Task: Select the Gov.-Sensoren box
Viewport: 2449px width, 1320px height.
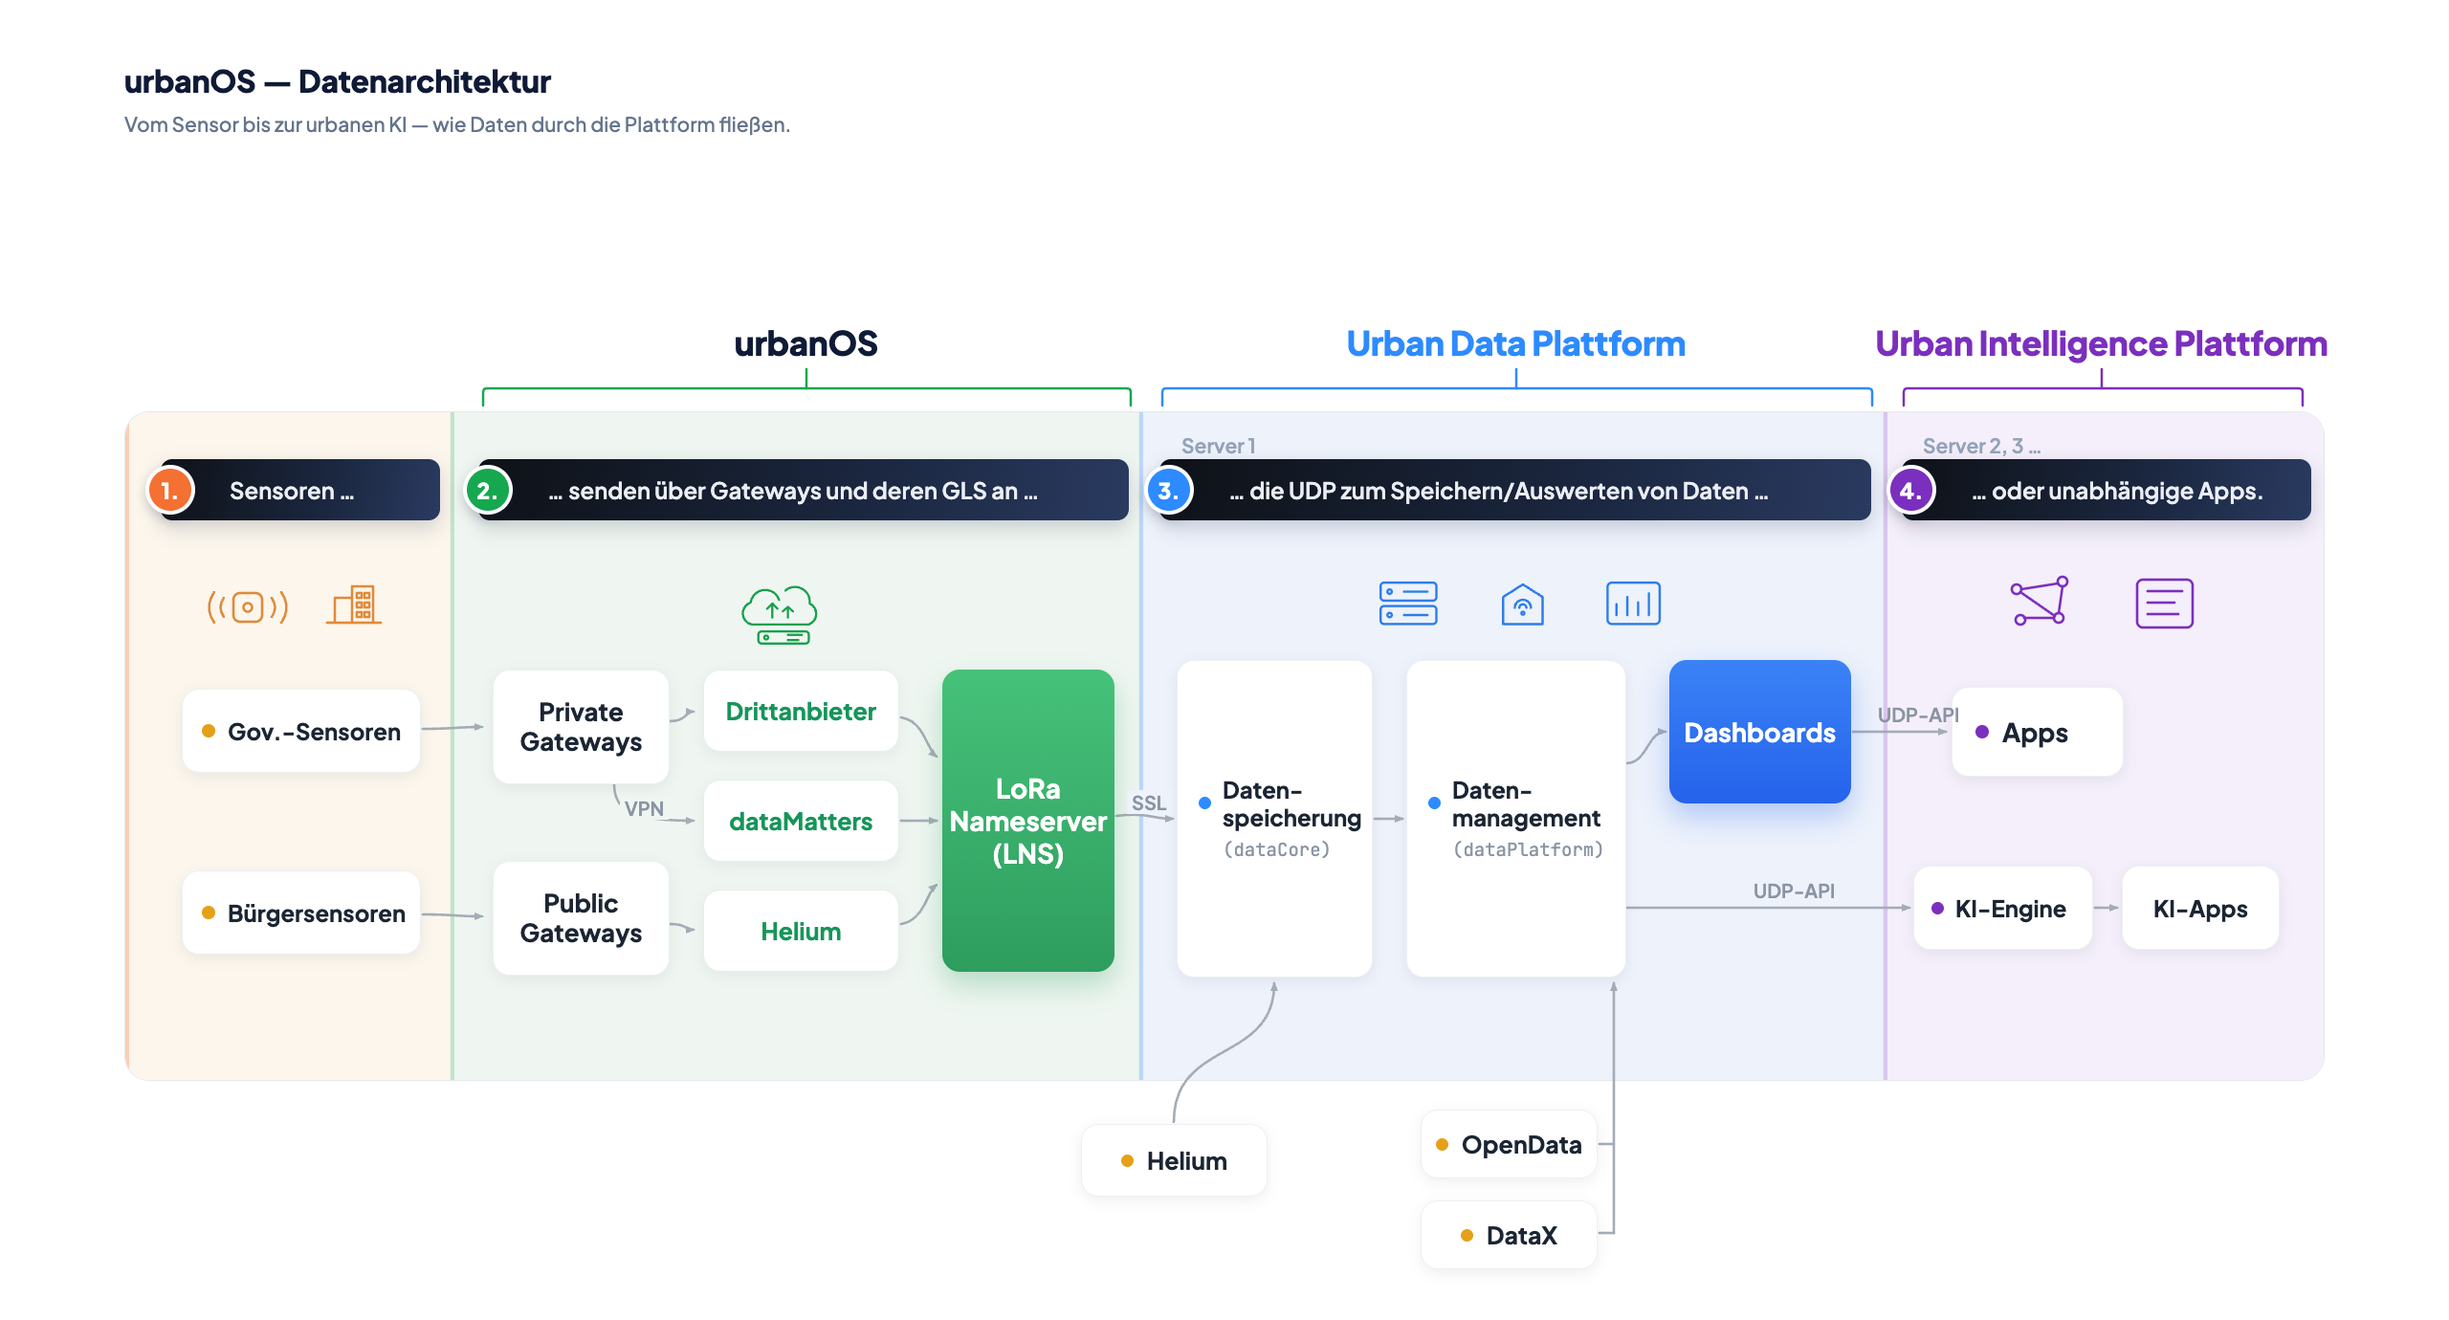Action: pyautogui.click(x=301, y=732)
